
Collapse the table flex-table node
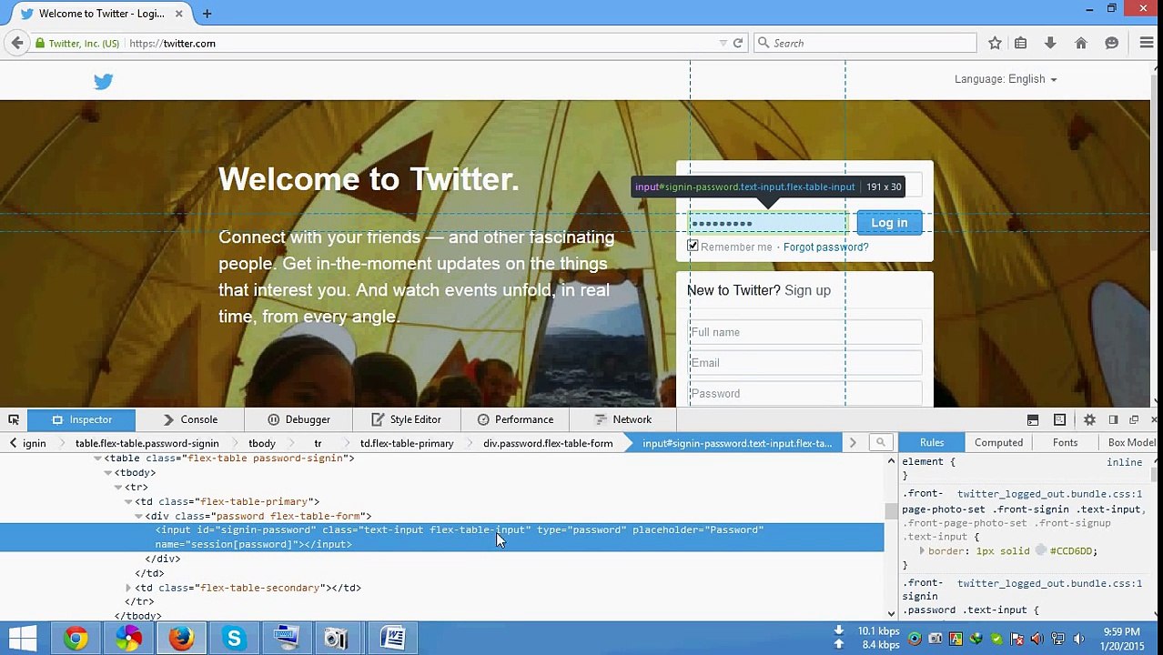(97, 458)
